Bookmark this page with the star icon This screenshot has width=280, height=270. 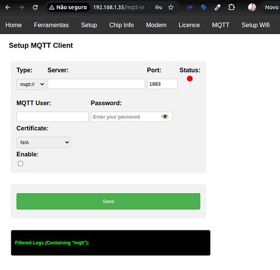point(171,8)
